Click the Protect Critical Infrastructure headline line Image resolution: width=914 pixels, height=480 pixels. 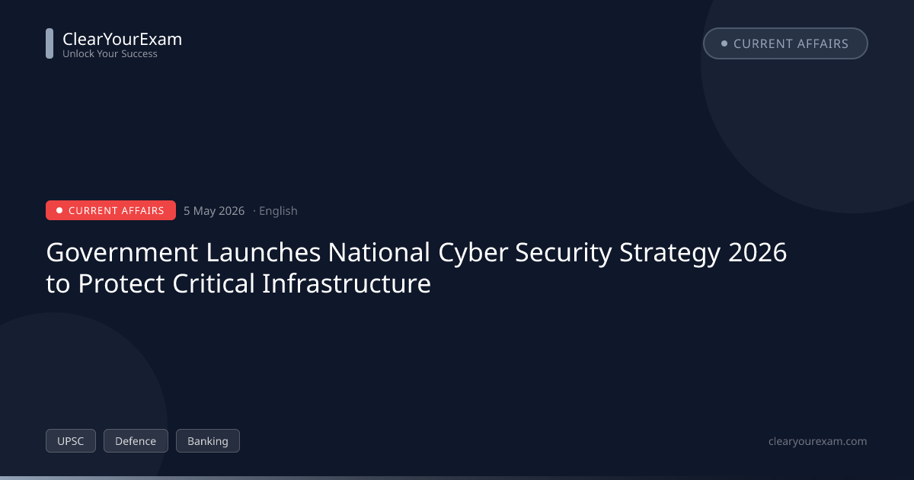(238, 283)
